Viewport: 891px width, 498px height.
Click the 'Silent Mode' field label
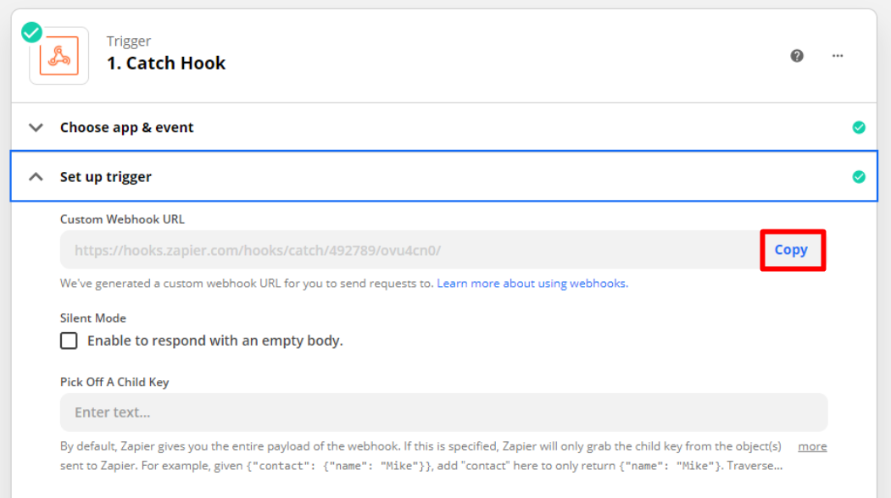click(93, 318)
